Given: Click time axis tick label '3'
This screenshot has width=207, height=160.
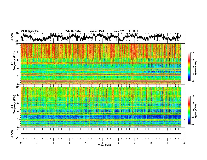Looking at the screenshot, I should tap(70, 143).
